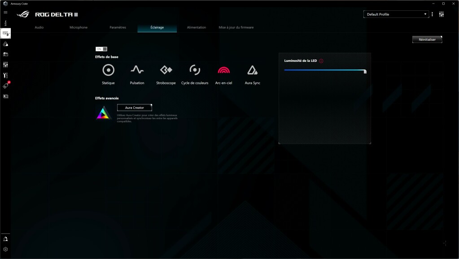Switch to the Microphone tab
459x259 pixels.
(x=79, y=27)
